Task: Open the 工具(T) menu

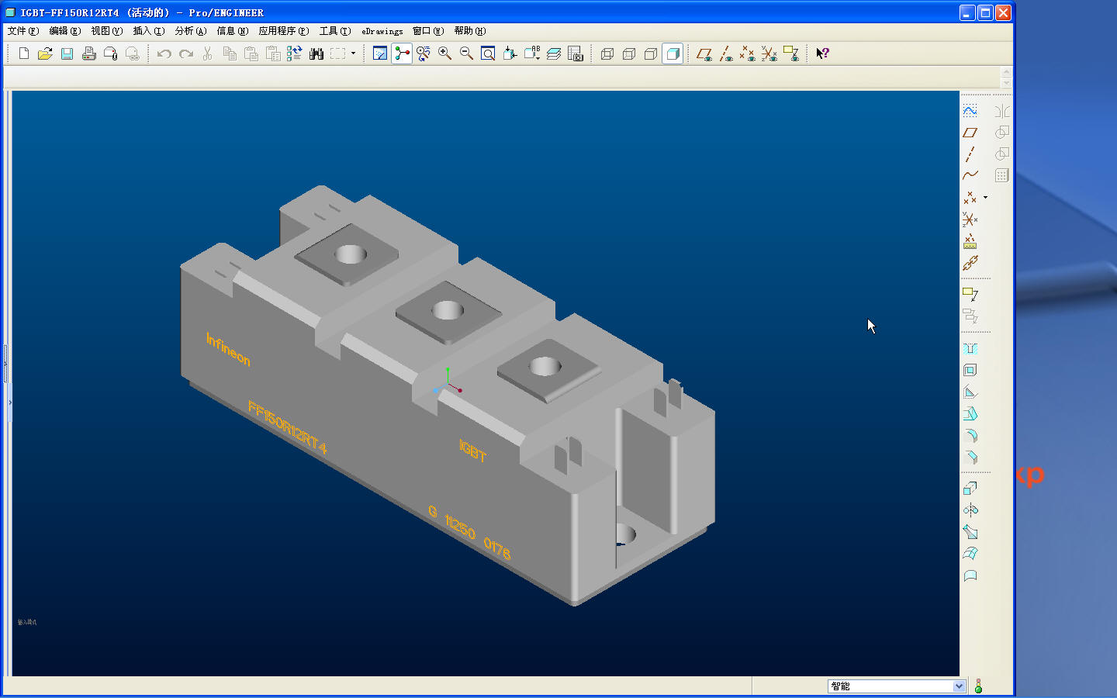Action: (335, 31)
